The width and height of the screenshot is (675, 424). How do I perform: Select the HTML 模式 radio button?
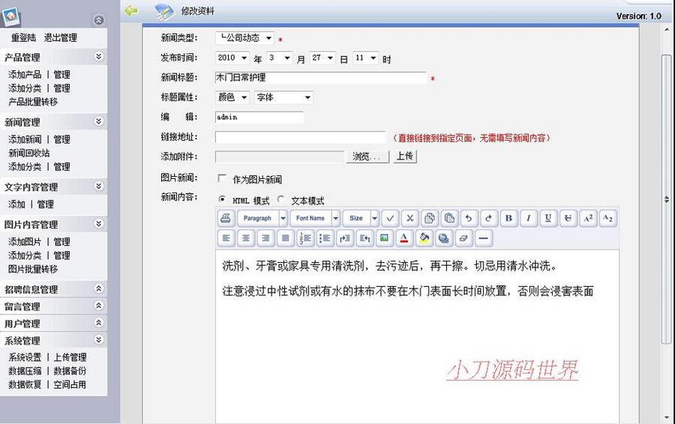click(x=222, y=199)
